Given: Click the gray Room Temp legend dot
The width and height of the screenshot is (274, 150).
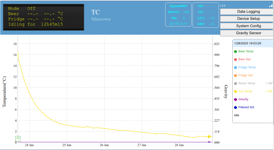Looking at the screenshot, I should point(235,83).
